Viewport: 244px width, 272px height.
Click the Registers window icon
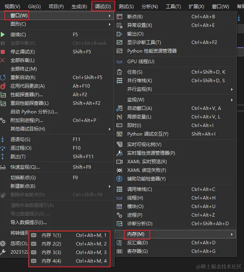coord(119,251)
